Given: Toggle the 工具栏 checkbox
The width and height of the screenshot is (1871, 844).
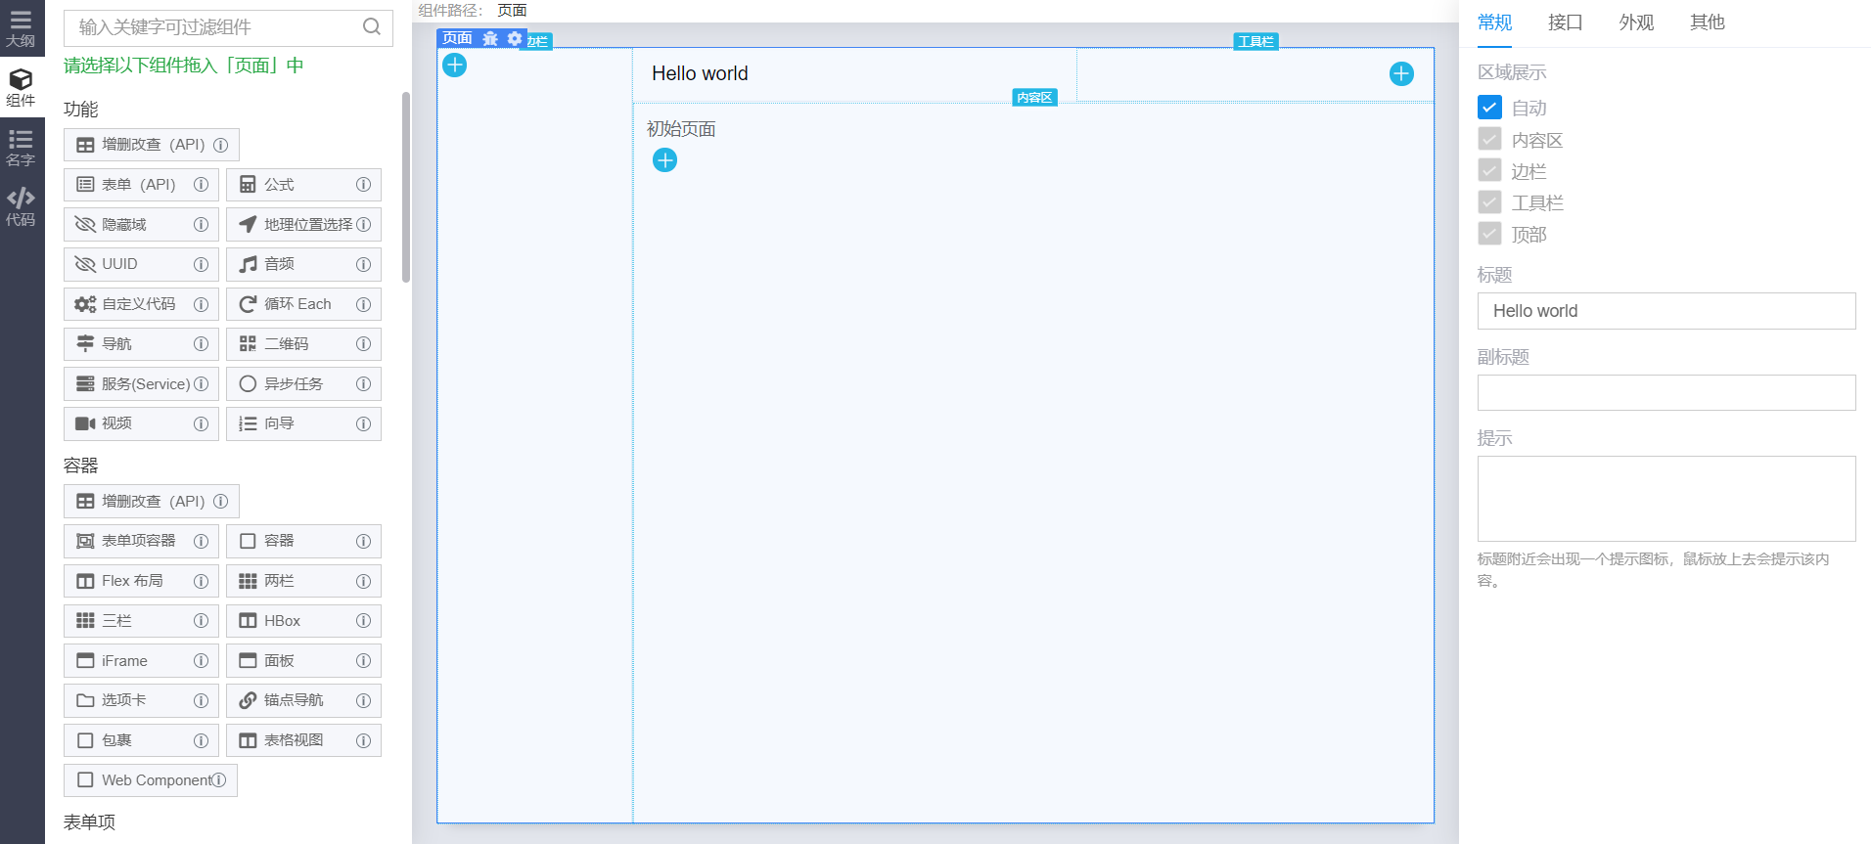Looking at the screenshot, I should pos(1489,202).
